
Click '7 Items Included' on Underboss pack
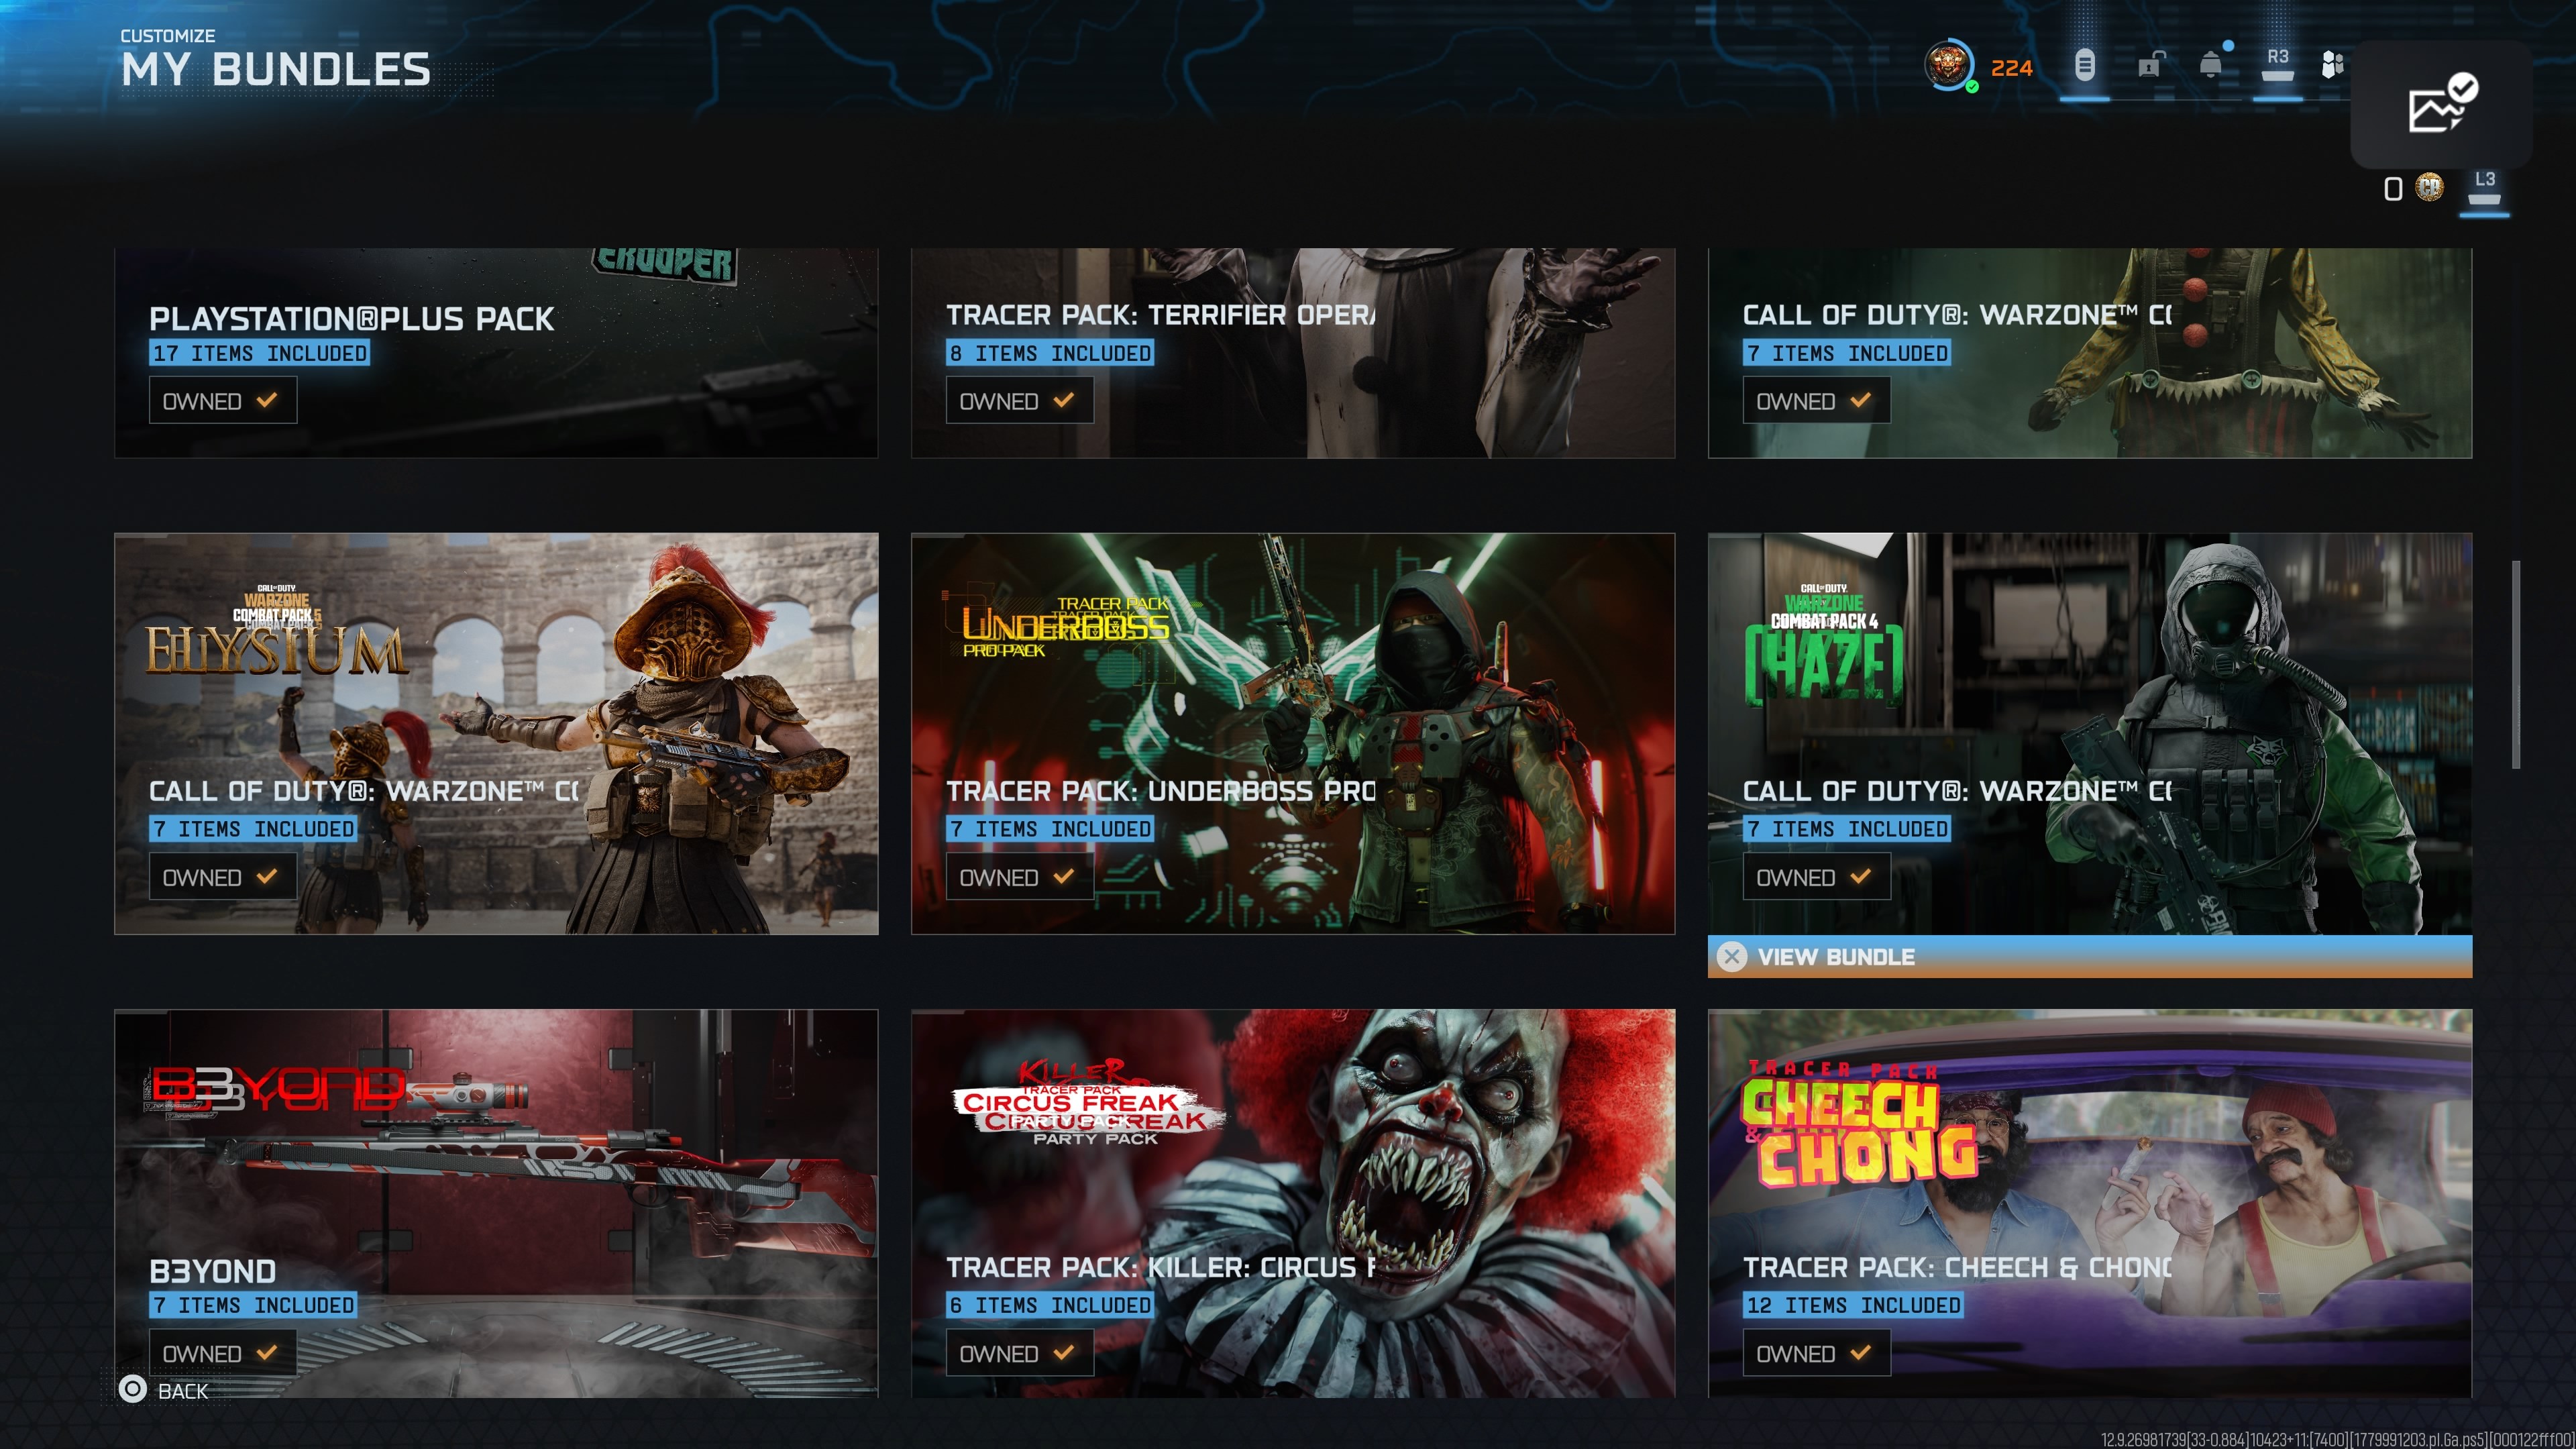(x=1050, y=829)
